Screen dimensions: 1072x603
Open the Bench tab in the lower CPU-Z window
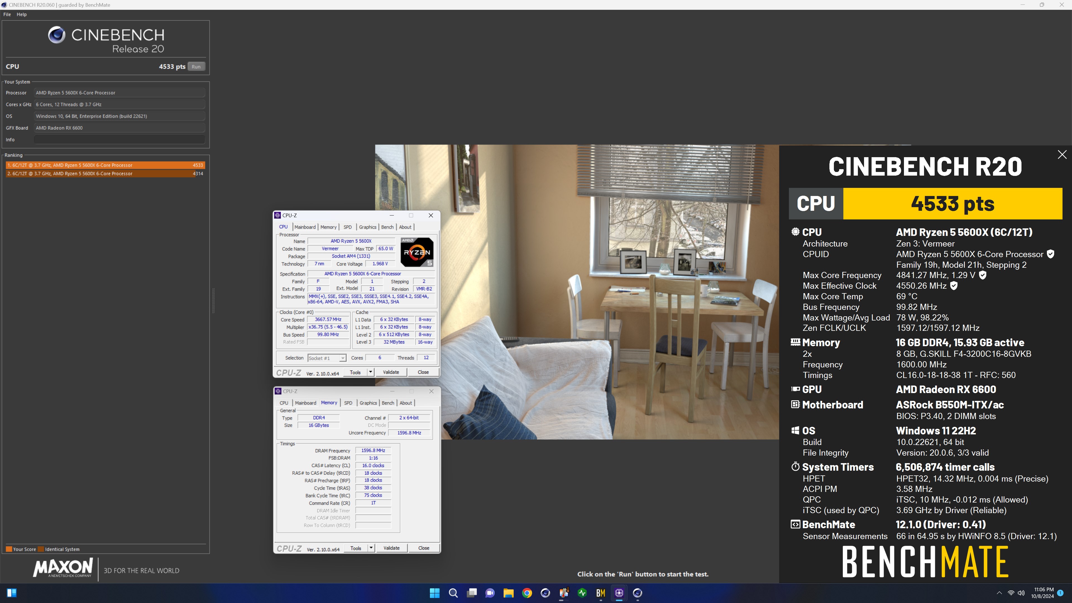(x=388, y=403)
